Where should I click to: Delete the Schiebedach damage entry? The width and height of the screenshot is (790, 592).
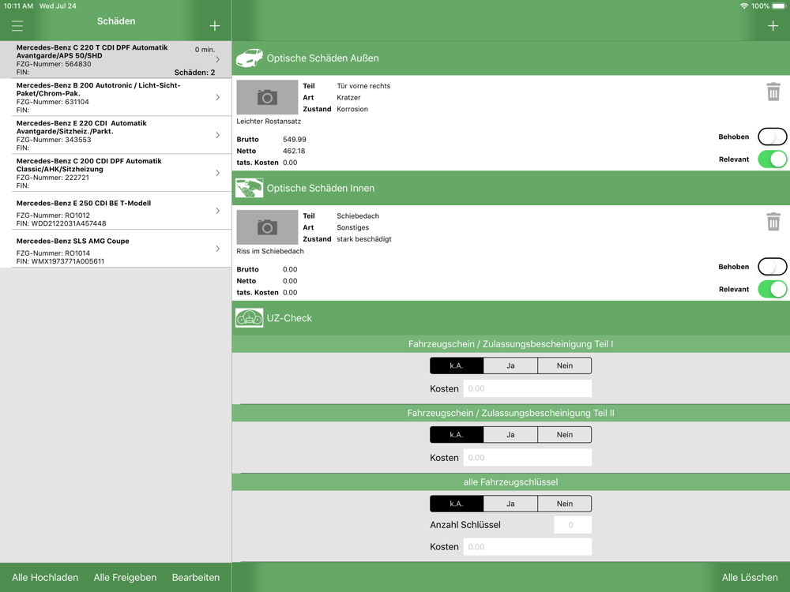(x=773, y=222)
